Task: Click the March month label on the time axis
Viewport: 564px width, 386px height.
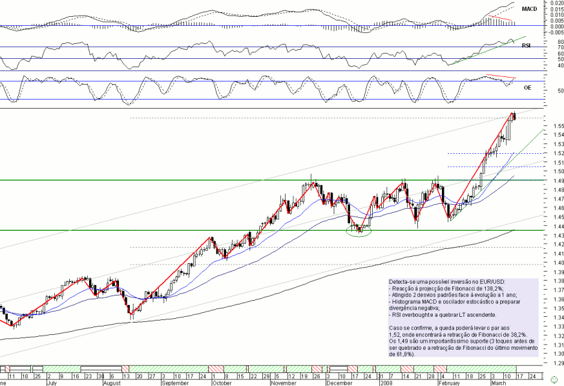Action: click(499, 383)
